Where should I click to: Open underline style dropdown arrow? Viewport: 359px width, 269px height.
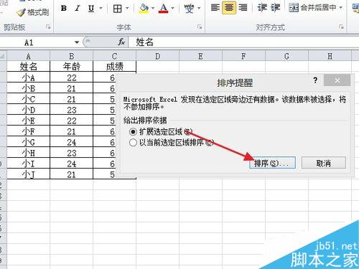point(101,9)
